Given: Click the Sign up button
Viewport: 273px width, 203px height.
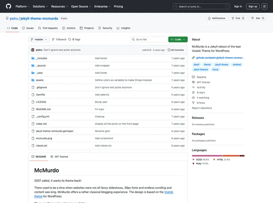Looking at the screenshot, I should 252,6.
